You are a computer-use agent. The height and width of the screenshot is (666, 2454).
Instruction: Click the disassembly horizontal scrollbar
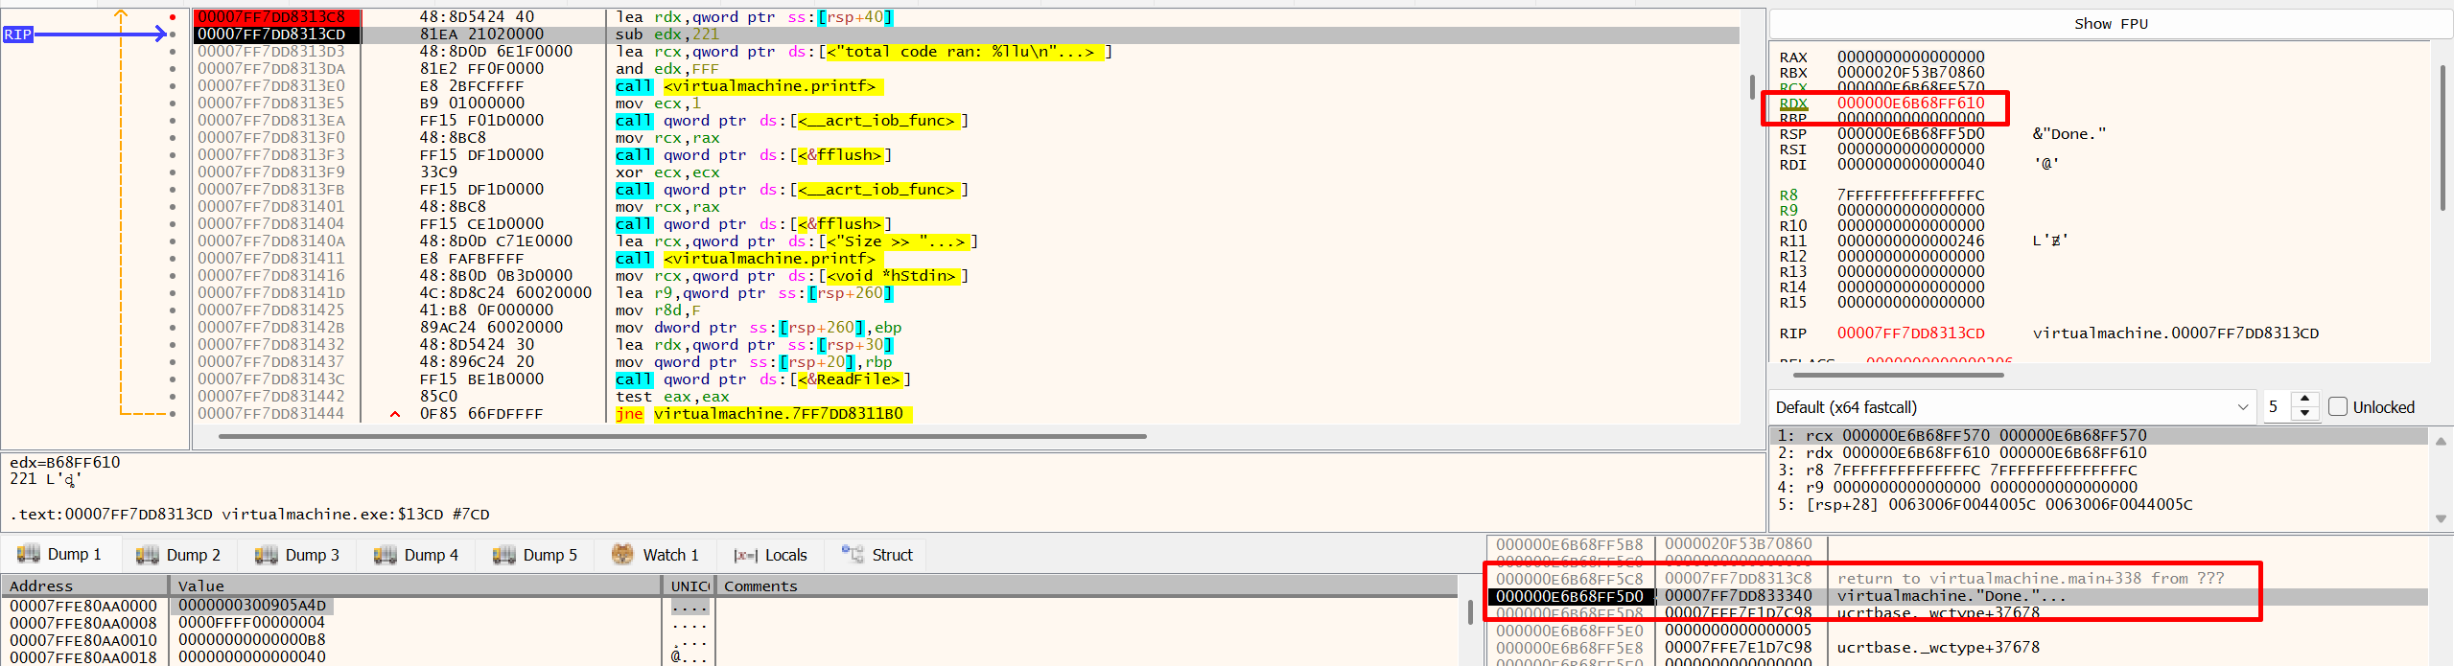[681, 436]
